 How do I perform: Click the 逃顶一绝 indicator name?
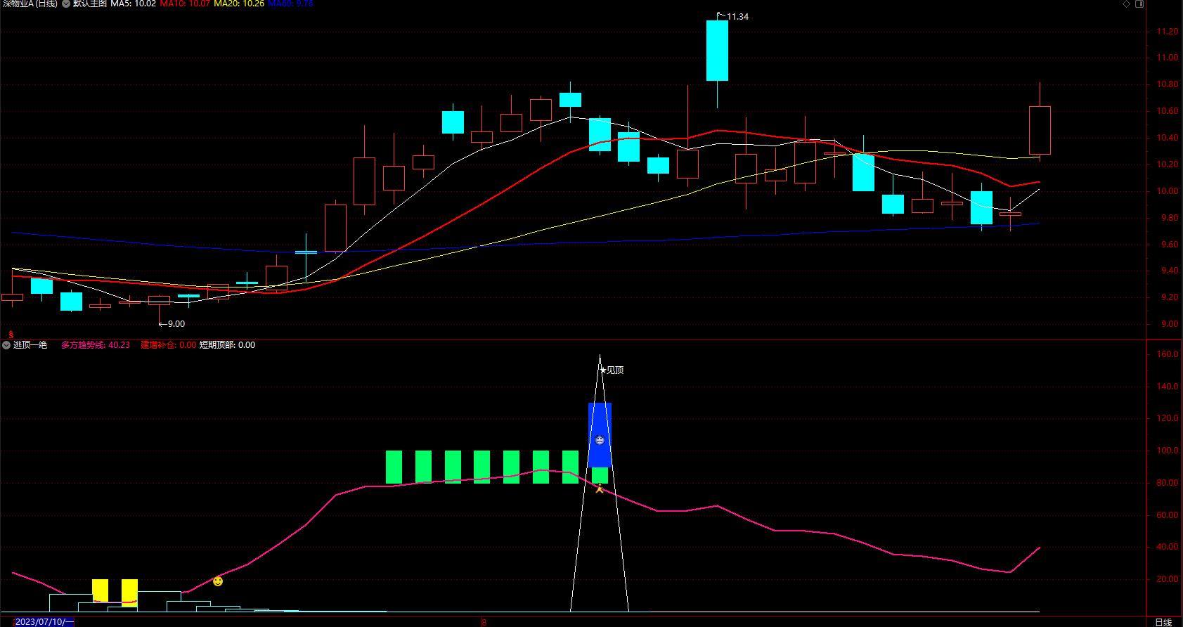(30, 345)
